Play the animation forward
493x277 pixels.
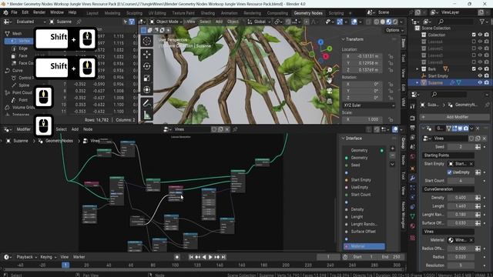tap(210, 257)
